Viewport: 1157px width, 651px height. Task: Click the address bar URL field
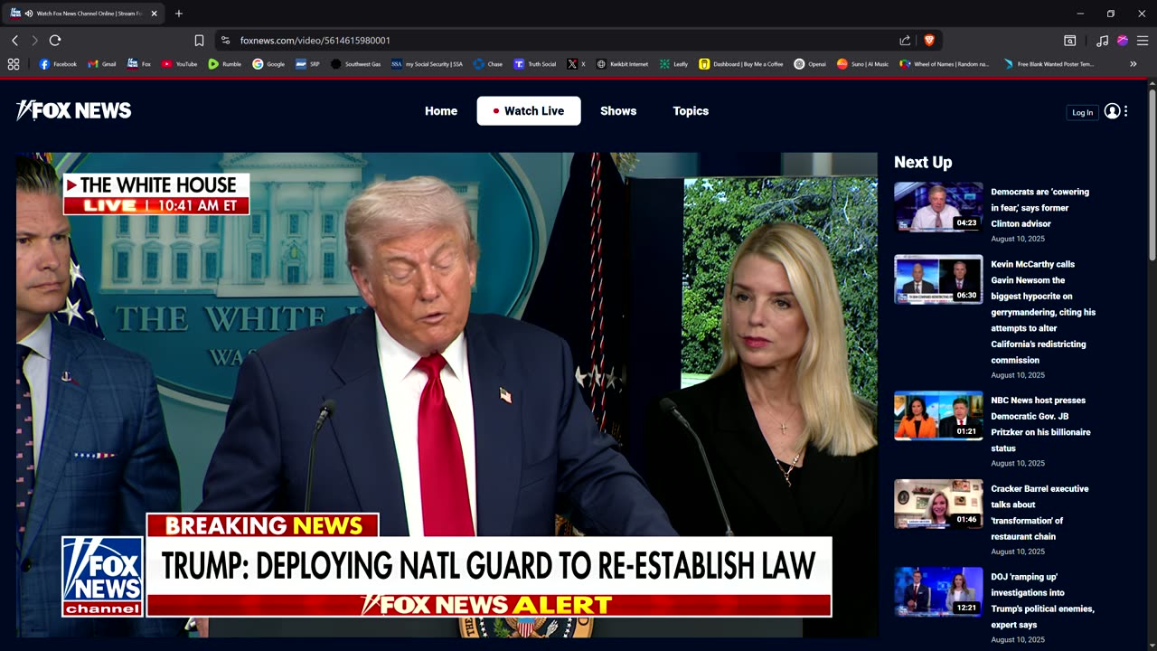tap(560, 41)
